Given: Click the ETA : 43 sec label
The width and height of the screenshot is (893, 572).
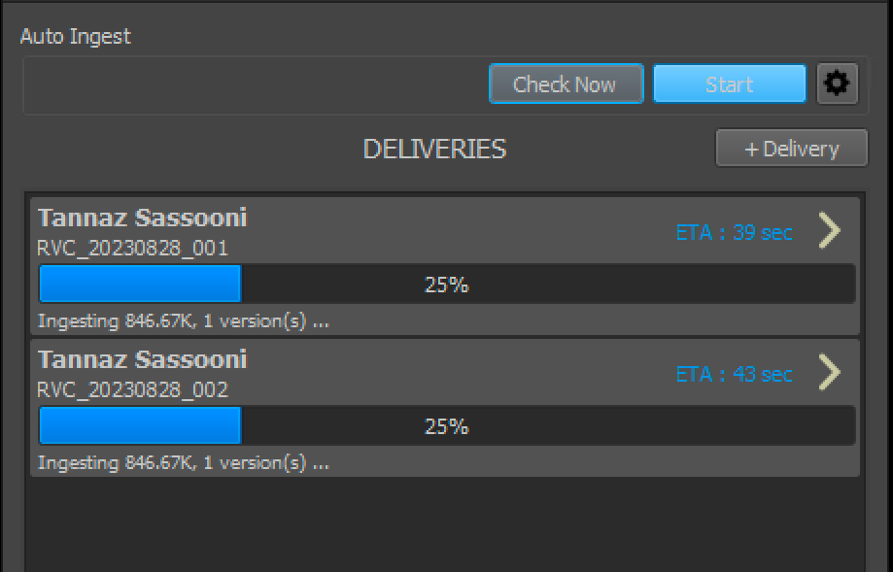Looking at the screenshot, I should pos(734,374).
